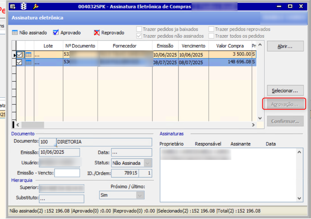Click the traffic light icon in title bar
The height and width of the screenshot is (219, 311).
24,7
